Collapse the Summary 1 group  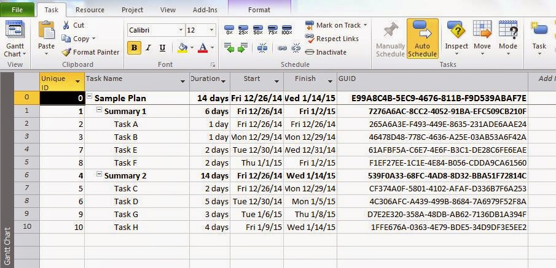[x=100, y=110]
